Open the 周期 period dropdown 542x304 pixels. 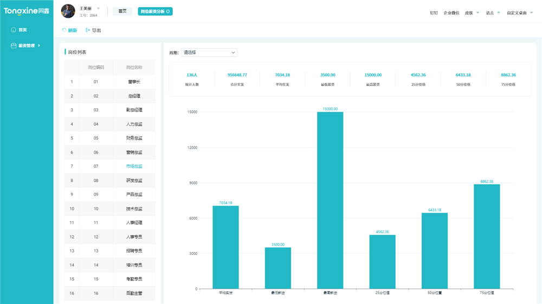(x=209, y=52)
